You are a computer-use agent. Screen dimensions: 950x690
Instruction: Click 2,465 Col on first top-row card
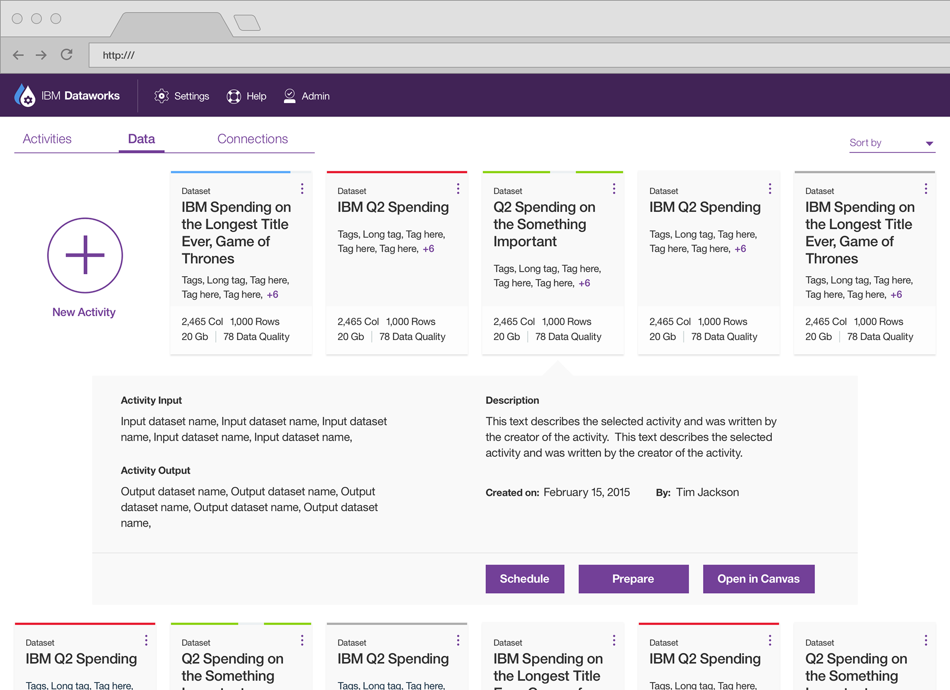pos(202,322)
